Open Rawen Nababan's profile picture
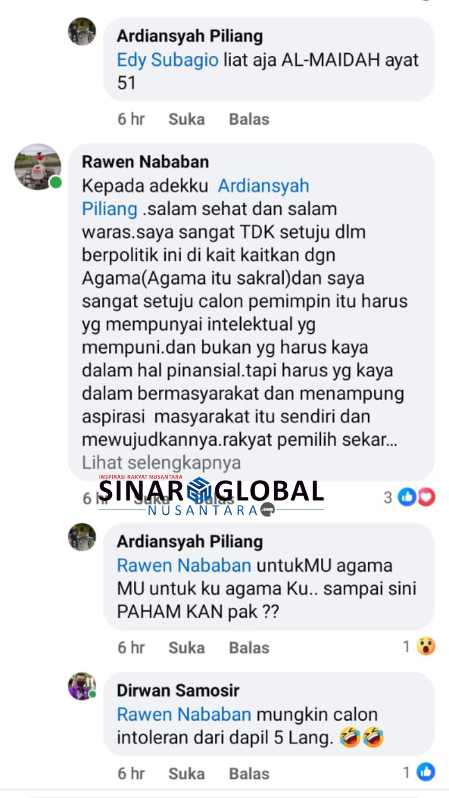 pos(37,167)
